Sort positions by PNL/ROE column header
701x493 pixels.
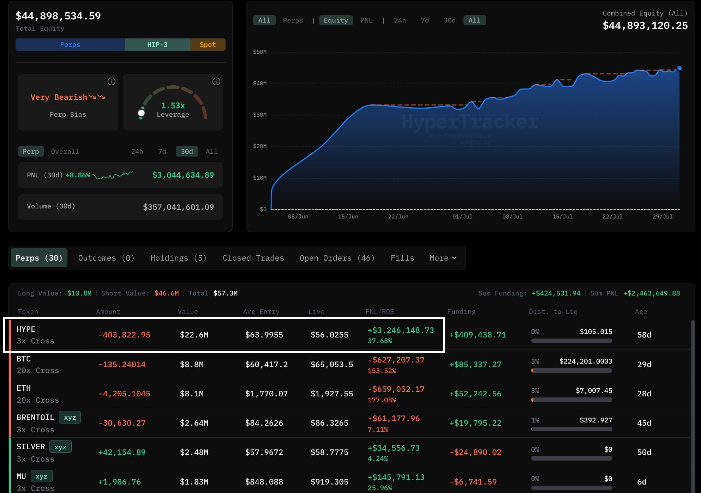click(379, 311)
